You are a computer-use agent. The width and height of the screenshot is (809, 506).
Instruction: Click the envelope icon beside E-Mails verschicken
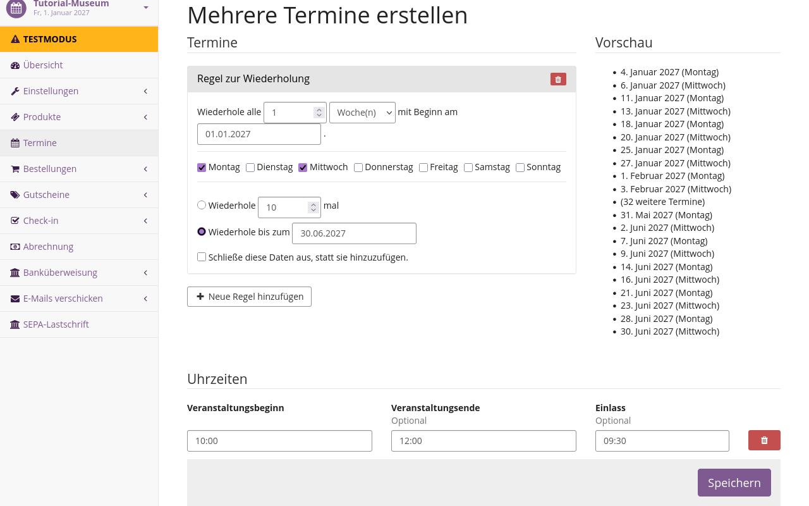tap(15, 299)
